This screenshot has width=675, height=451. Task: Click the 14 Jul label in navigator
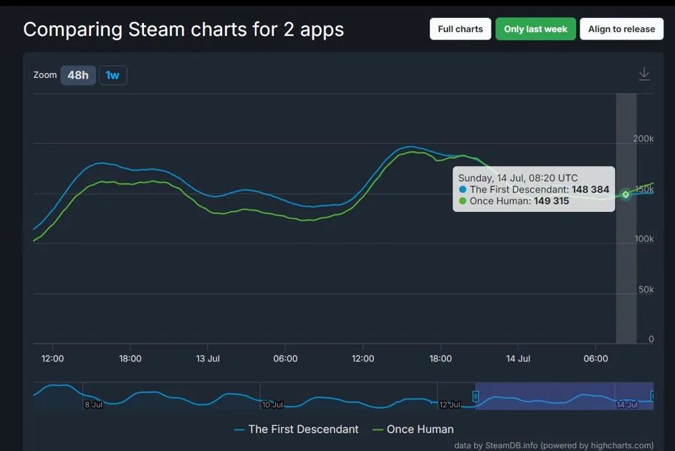click(x=627, y=404)
